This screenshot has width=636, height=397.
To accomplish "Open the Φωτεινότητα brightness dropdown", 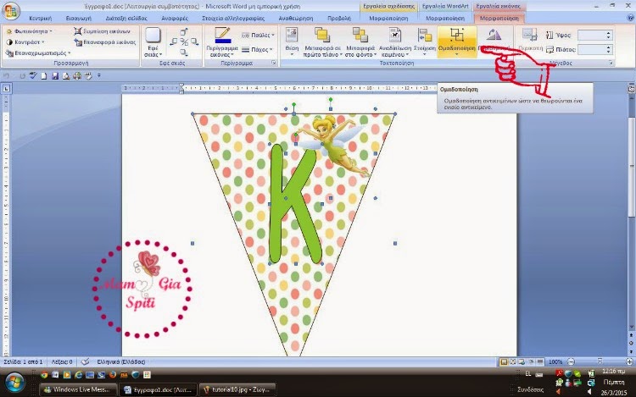I will click(x=29, y=31).
